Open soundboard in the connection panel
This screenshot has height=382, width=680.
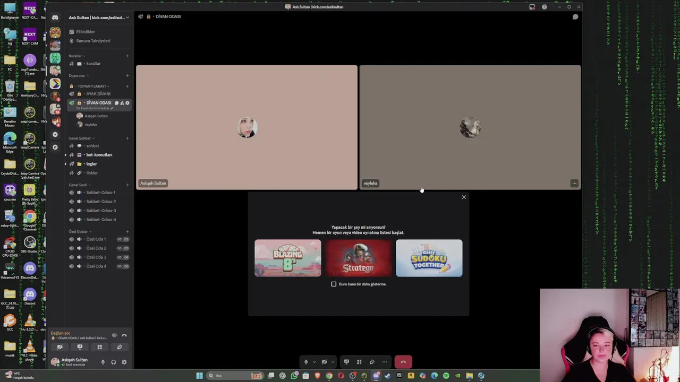(120, 347)
